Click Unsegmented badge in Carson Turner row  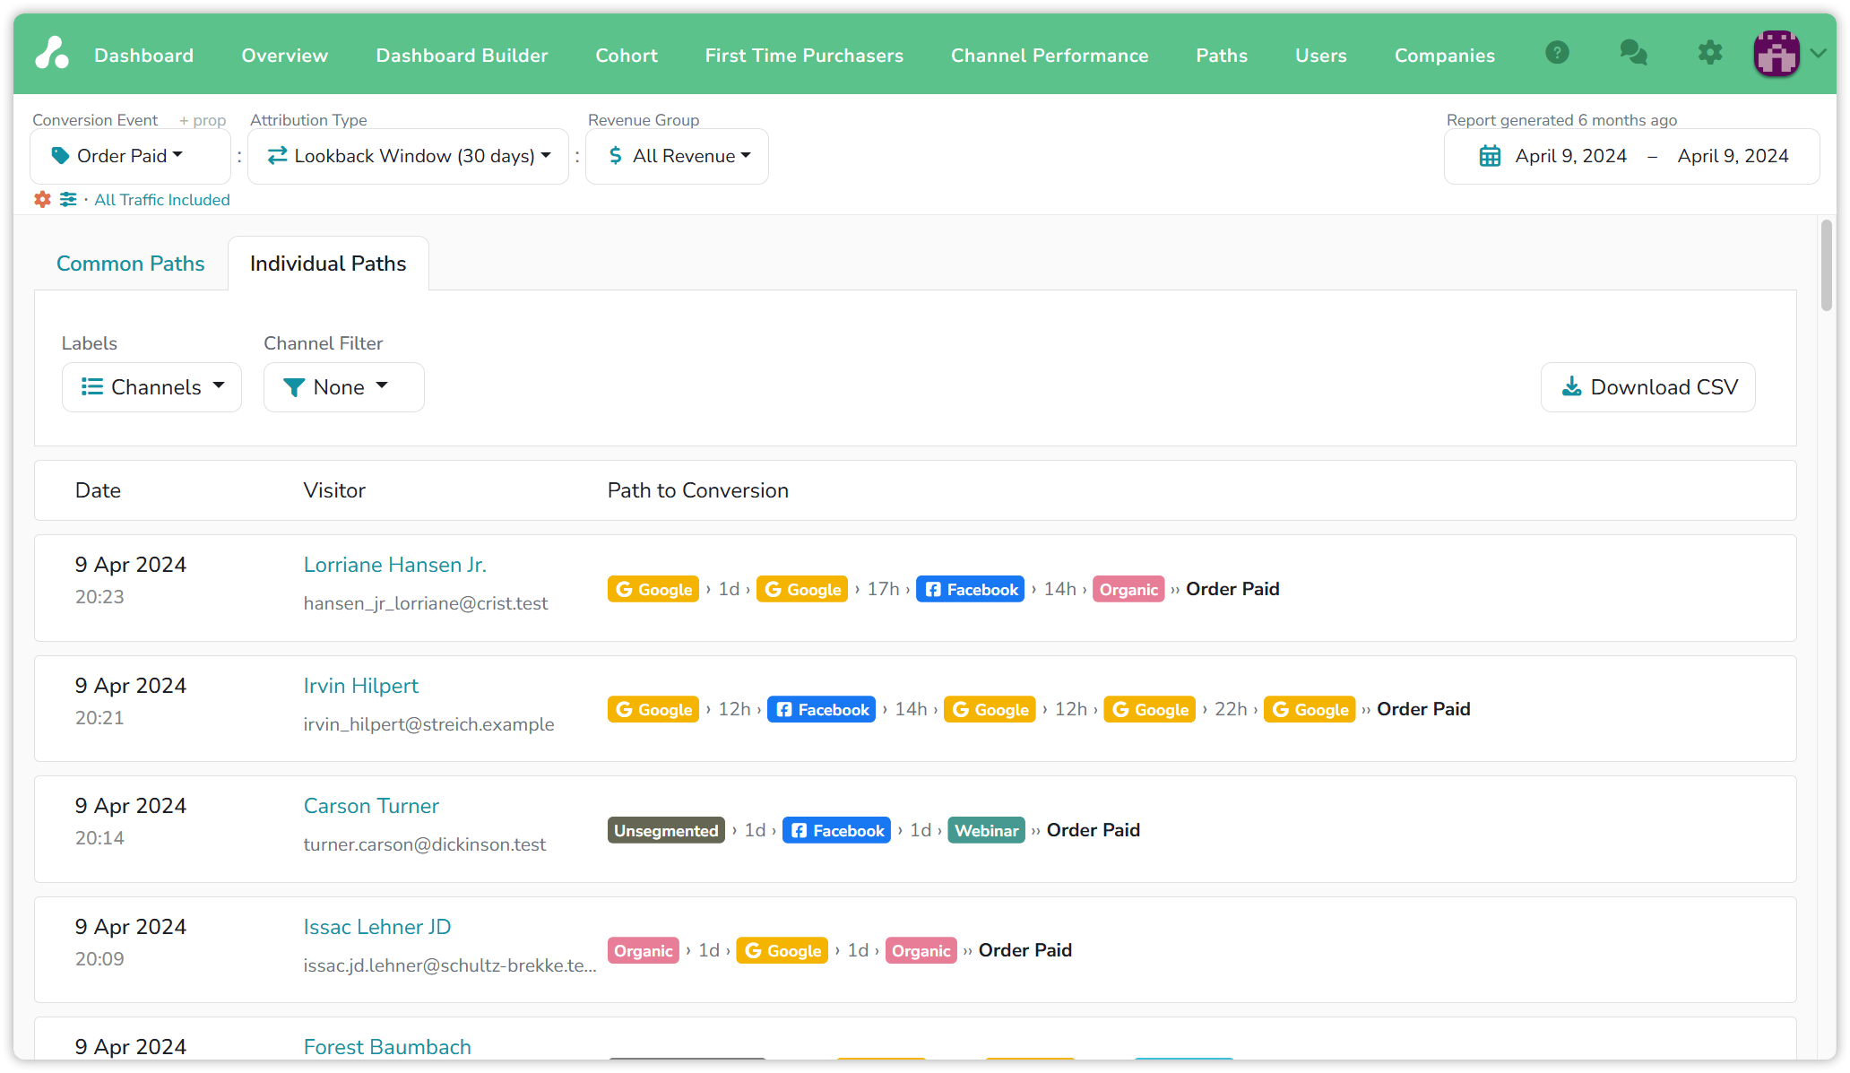click(x=666, y=830)
